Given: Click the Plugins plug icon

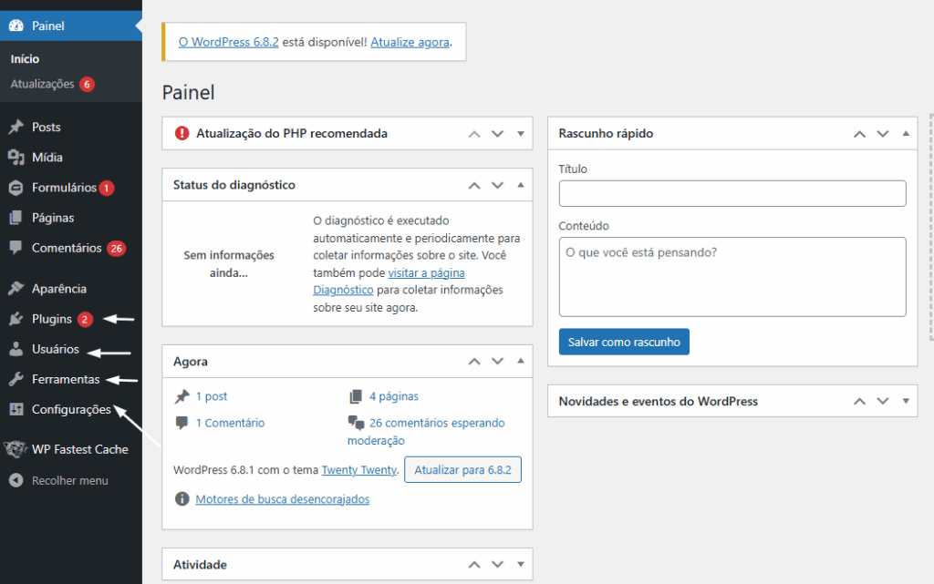Looking at the screenshot, I should (16, 319).
